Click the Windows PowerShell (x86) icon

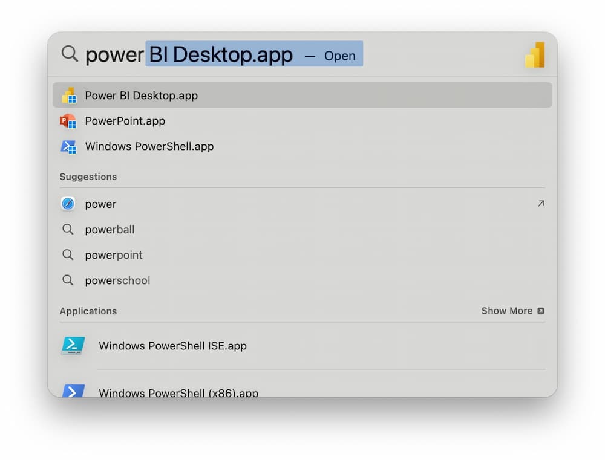[x=72, y=392]
